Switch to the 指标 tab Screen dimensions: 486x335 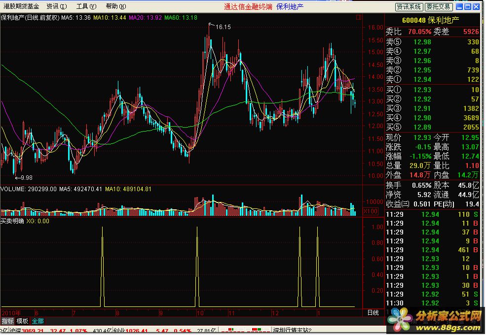[x=7, y=321]
